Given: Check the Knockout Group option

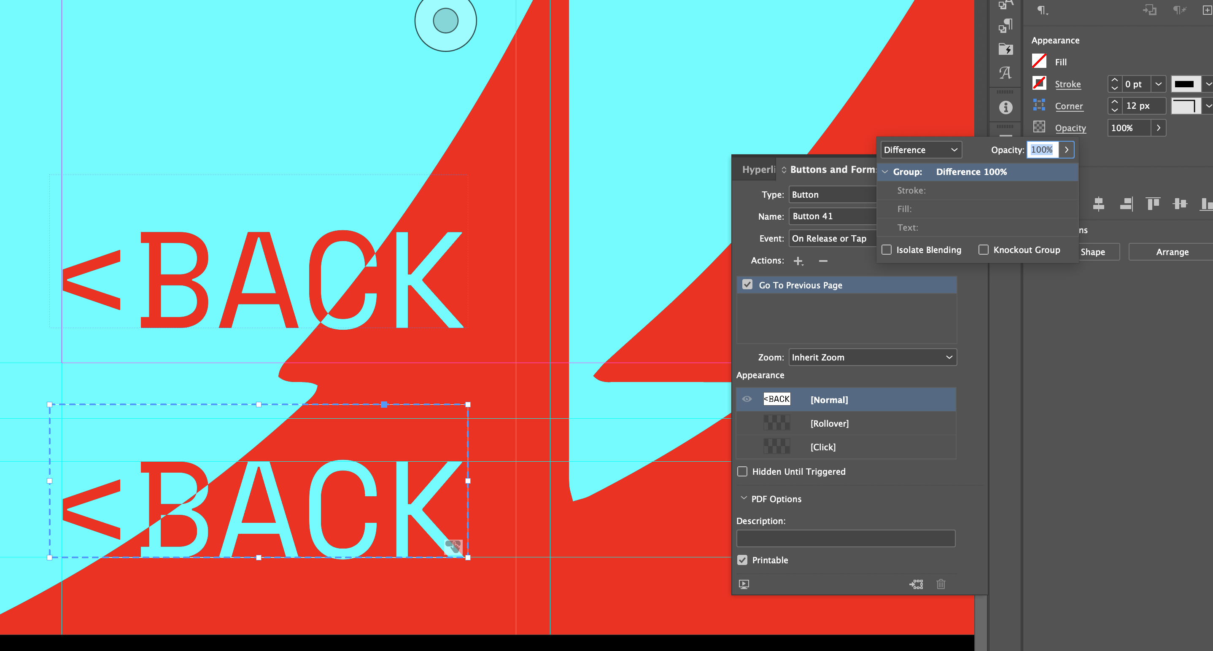Looking at the screenshot, I should click(x=984, y=250).
